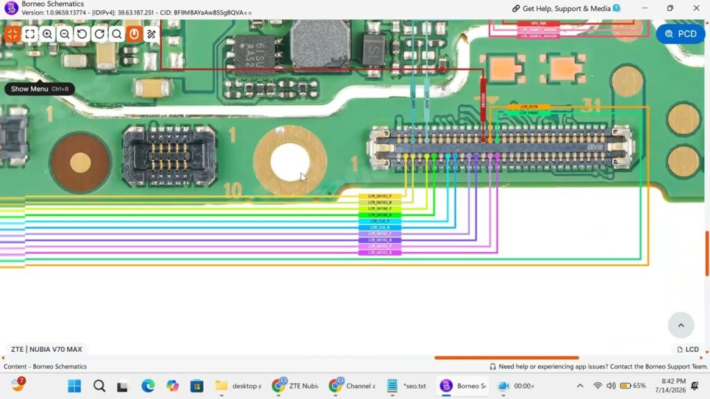The width and height of the screenshot is (710, 399).
Task: Click the Need help Contact Borneo Support text
Action: pyautogui.click(x=603, y=366)
